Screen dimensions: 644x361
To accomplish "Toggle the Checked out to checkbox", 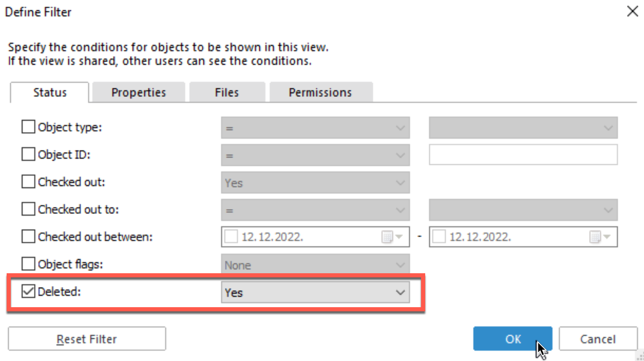I will click(28, 209).
